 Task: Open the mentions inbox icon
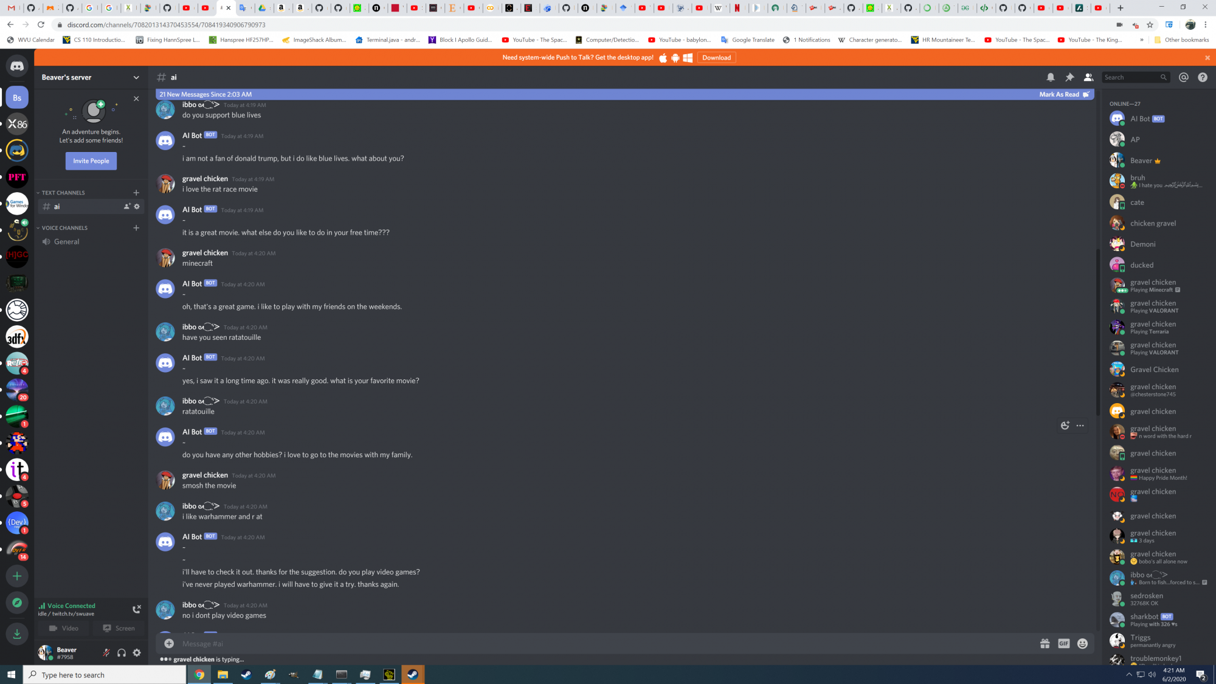[x=1183, y=77]
